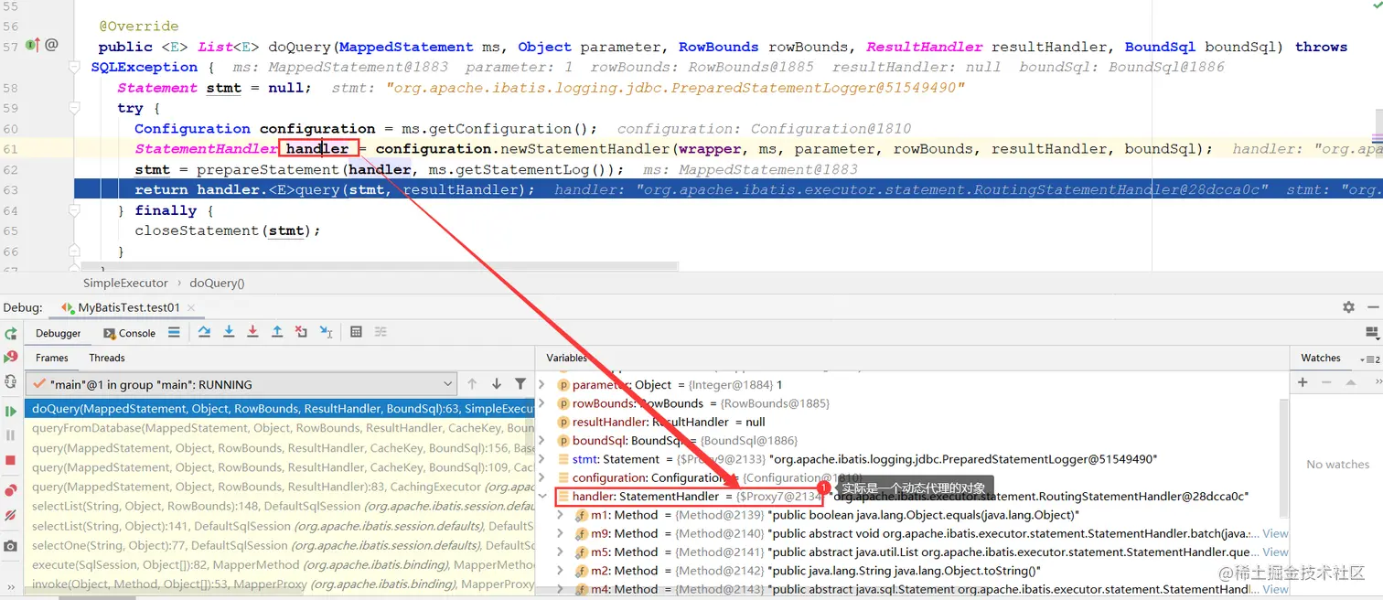Screen dimensions: 1383x600
Task: Expand the parameter variable node
Action: (542, 385)
